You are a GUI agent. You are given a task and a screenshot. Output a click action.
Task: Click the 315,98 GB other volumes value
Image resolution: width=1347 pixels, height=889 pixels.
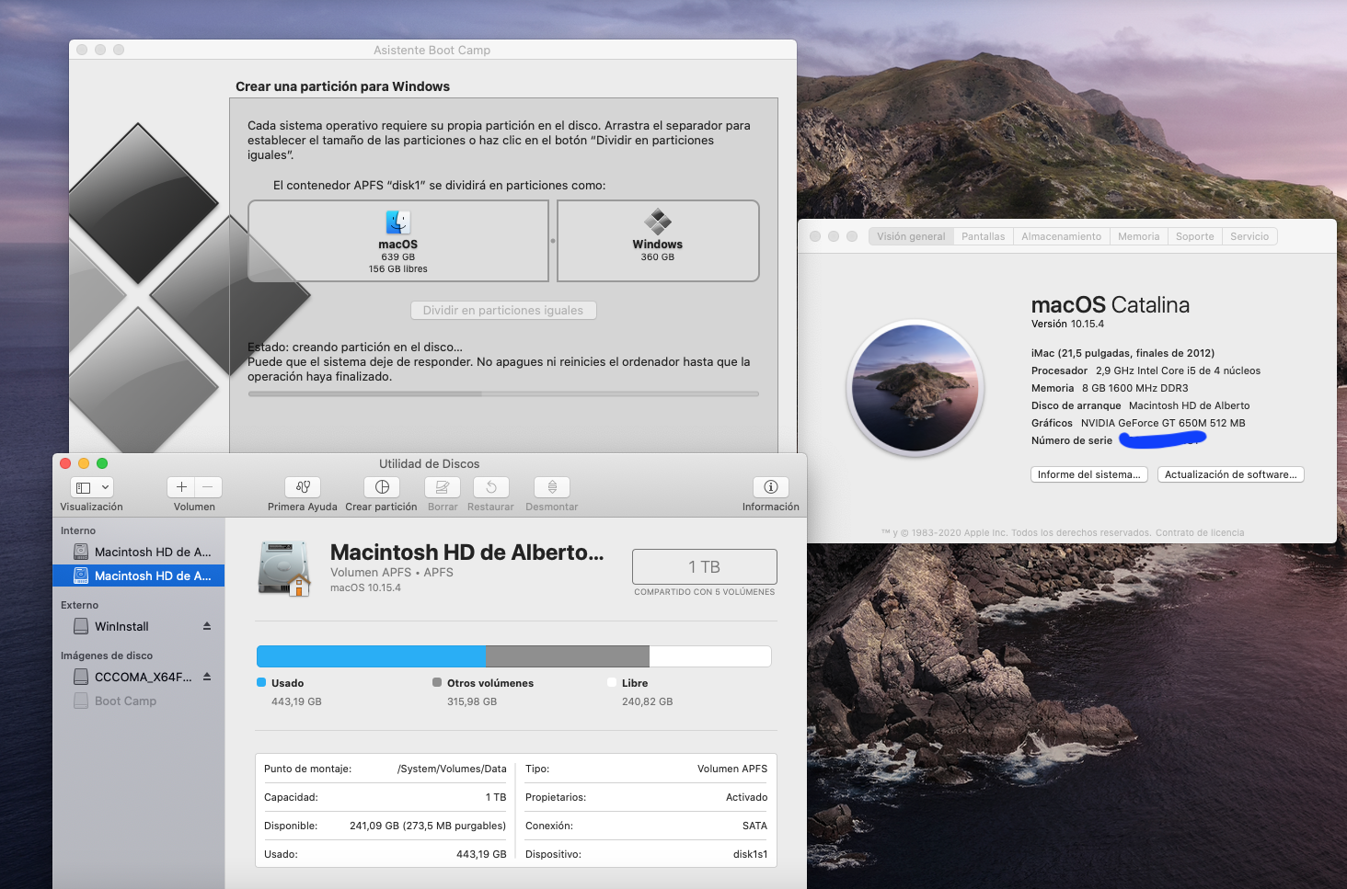[472, 701]
